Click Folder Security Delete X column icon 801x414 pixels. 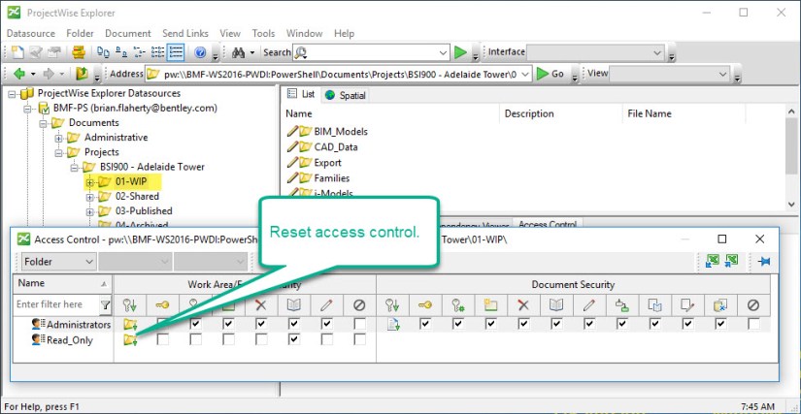click(x=261, y=304)
